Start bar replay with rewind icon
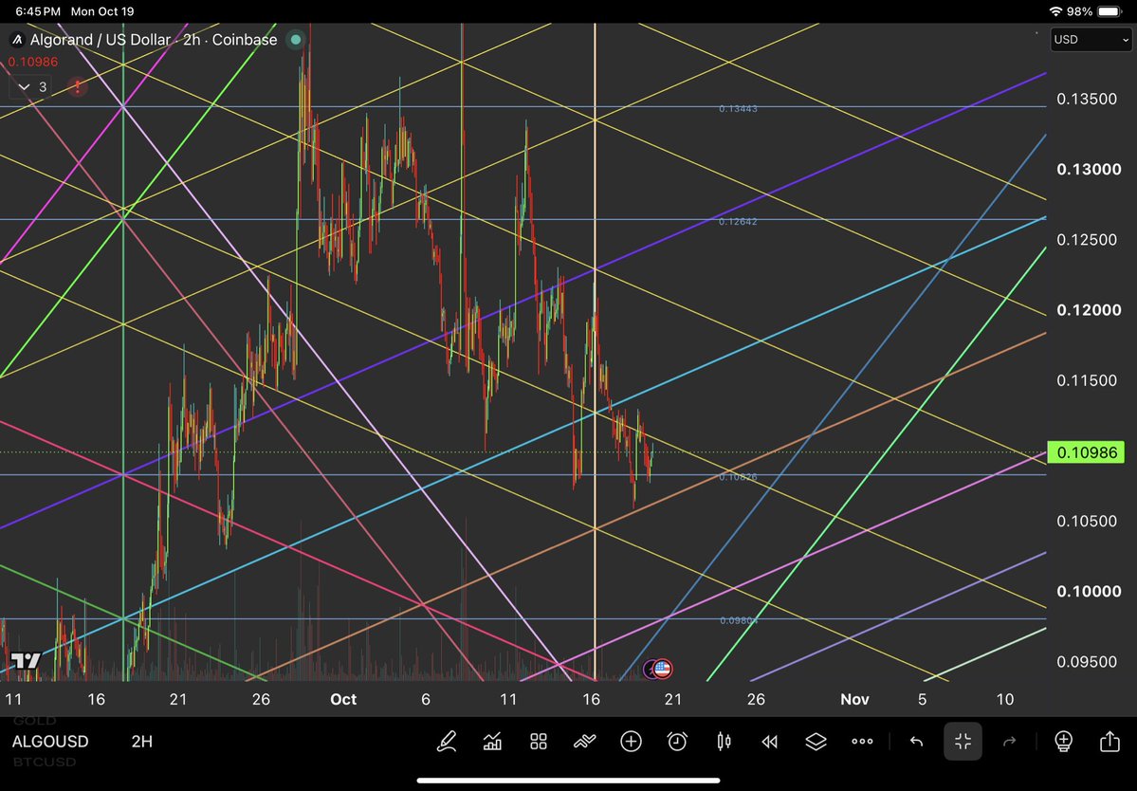Screen dimensions: 1137x791 coord(769,741)
